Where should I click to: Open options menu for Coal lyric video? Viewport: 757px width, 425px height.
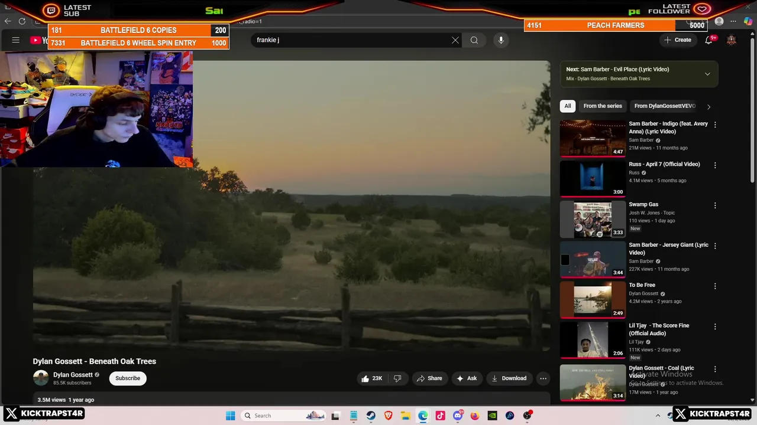pos(715,369)
